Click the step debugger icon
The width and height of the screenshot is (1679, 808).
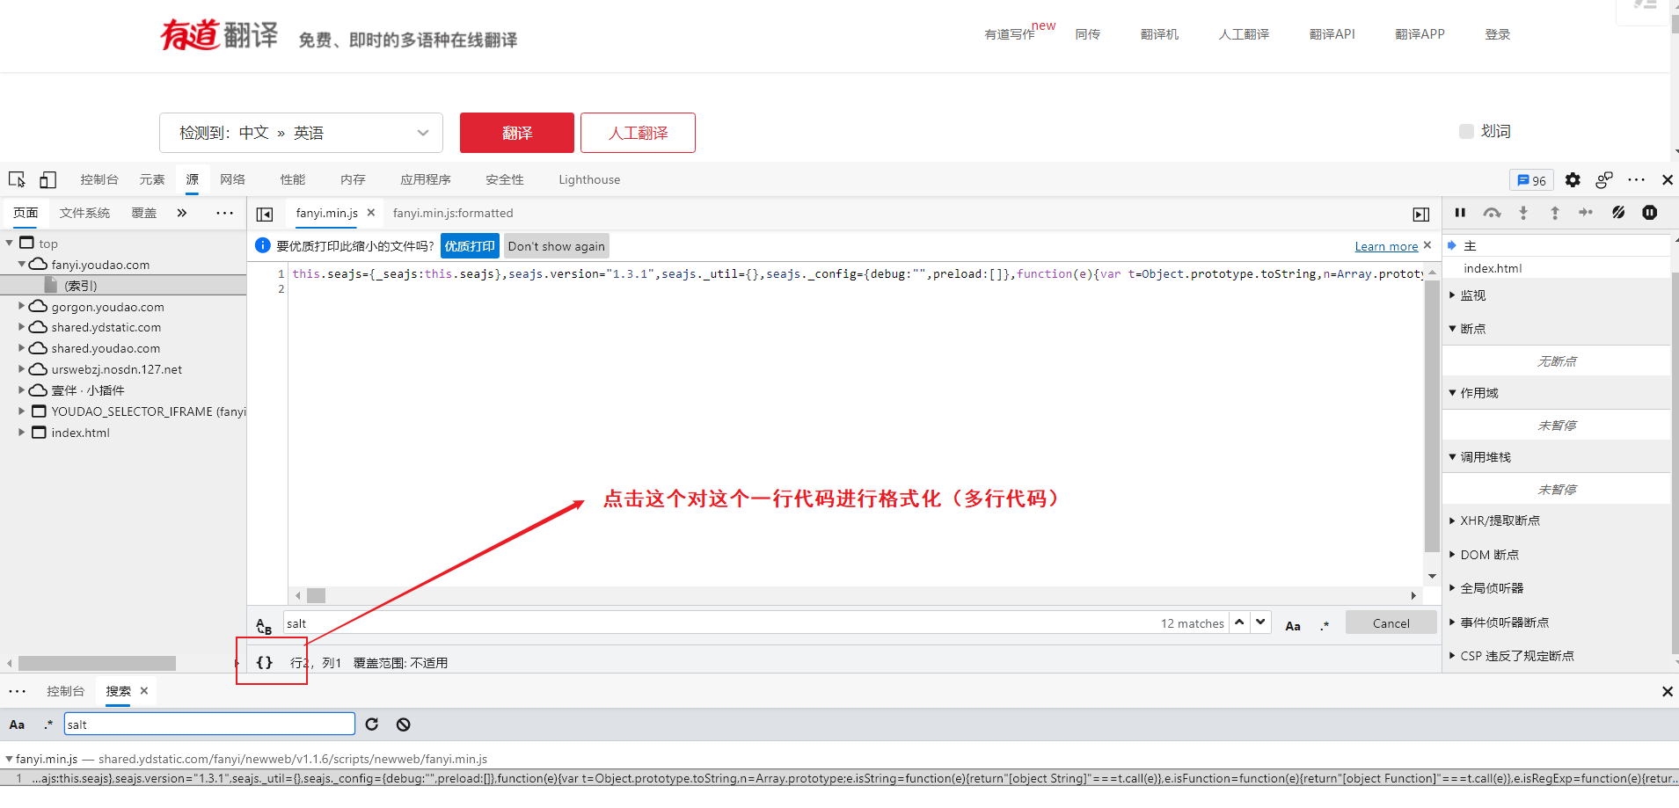[1586, 213]
